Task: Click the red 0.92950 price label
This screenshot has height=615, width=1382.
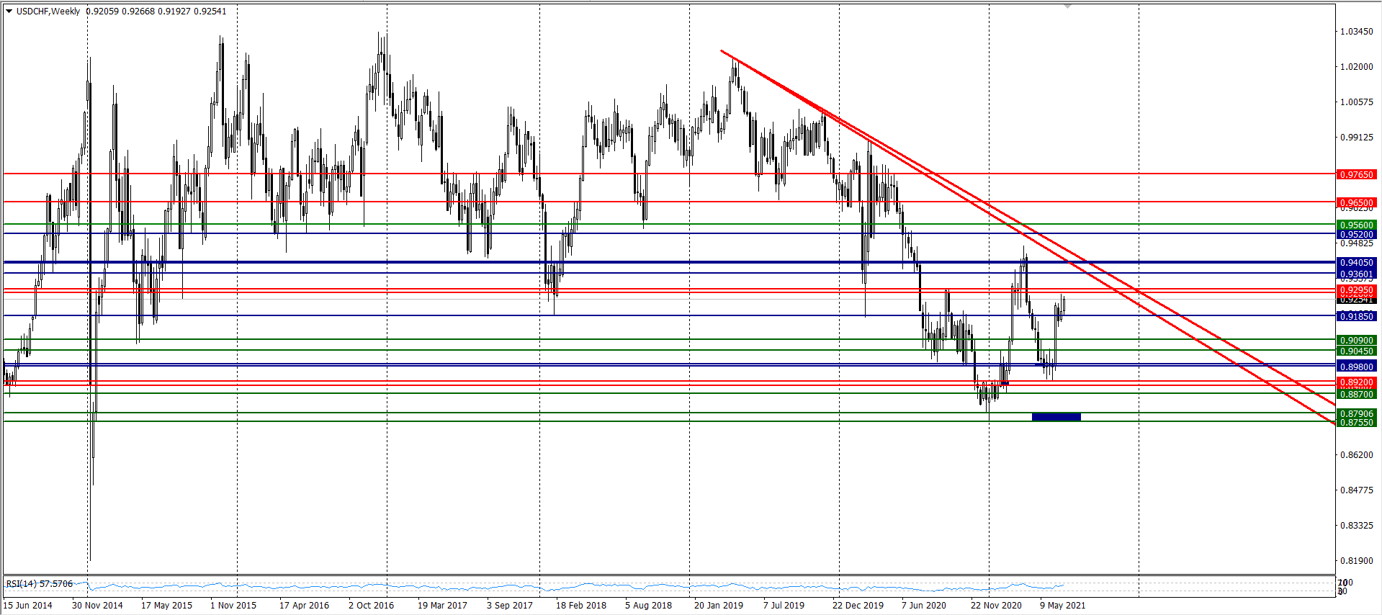Action: (x=1356, y=289)
